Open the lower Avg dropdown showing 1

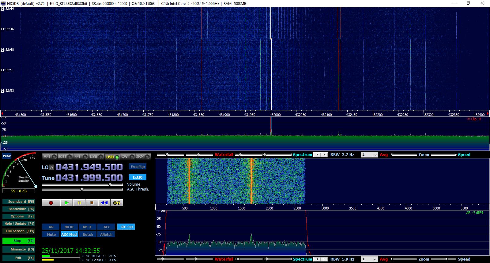coord(369,259)
